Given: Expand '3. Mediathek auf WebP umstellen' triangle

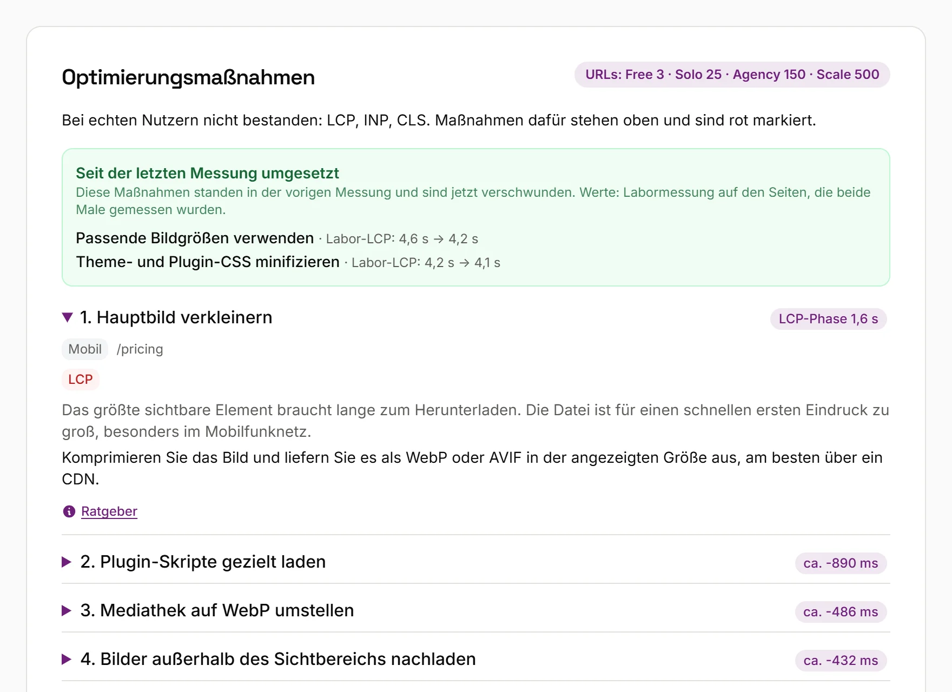Looking at the screenshot, I should point(67,611).
